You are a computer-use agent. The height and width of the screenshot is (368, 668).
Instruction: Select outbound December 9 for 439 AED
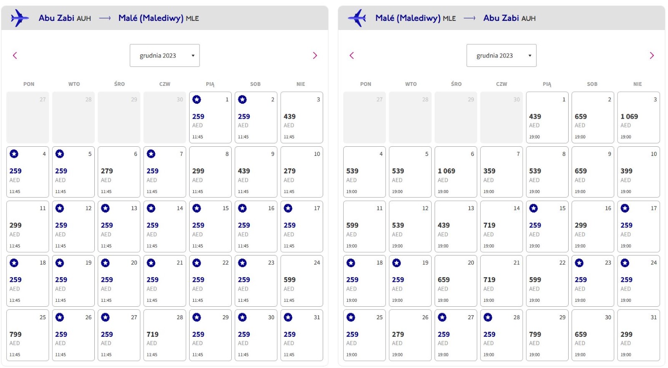click(256, 172)
